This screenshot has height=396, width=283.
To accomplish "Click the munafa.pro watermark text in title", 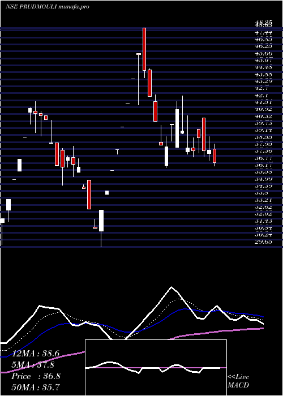I will pos(74,7).
